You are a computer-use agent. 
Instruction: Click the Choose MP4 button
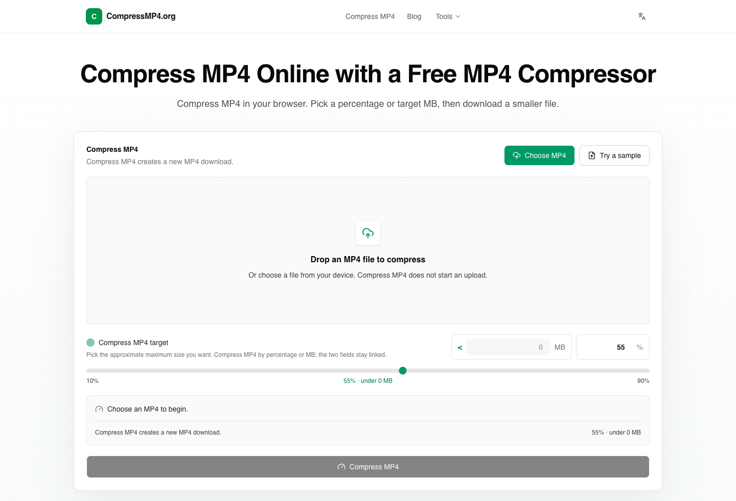click(x=539, y=155)
